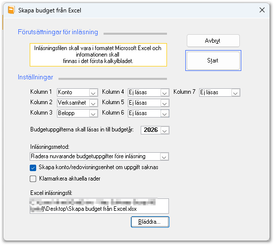Start the Excel budget import
Viewport: 274px width, 245px height.
pyautogui.click(x=213, y=61)
